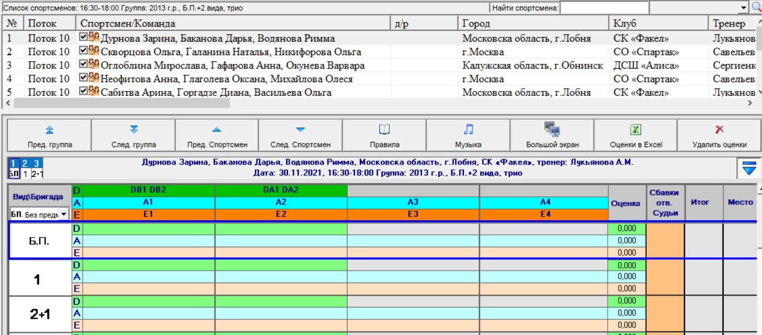Jump to next group (След. группа)

point(133,135)
